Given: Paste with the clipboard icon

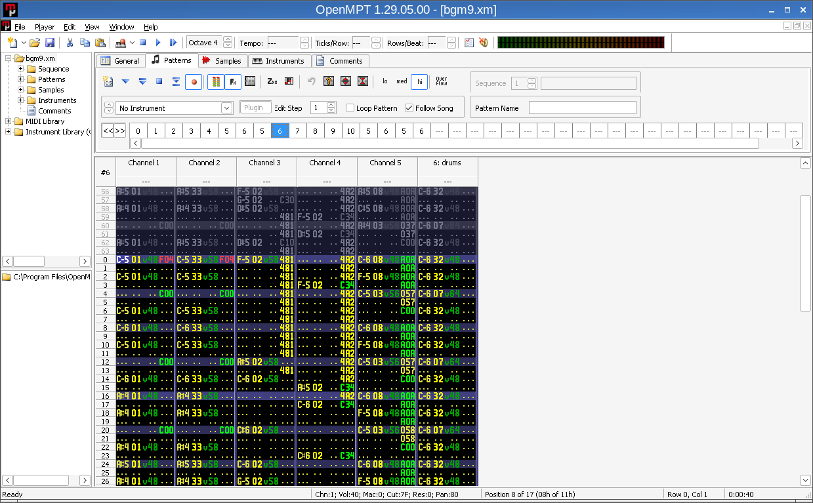Looking at the screenshot, I should [100, 43].
